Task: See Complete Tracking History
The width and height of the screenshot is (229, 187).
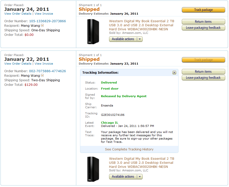Action: coord(129,149)
